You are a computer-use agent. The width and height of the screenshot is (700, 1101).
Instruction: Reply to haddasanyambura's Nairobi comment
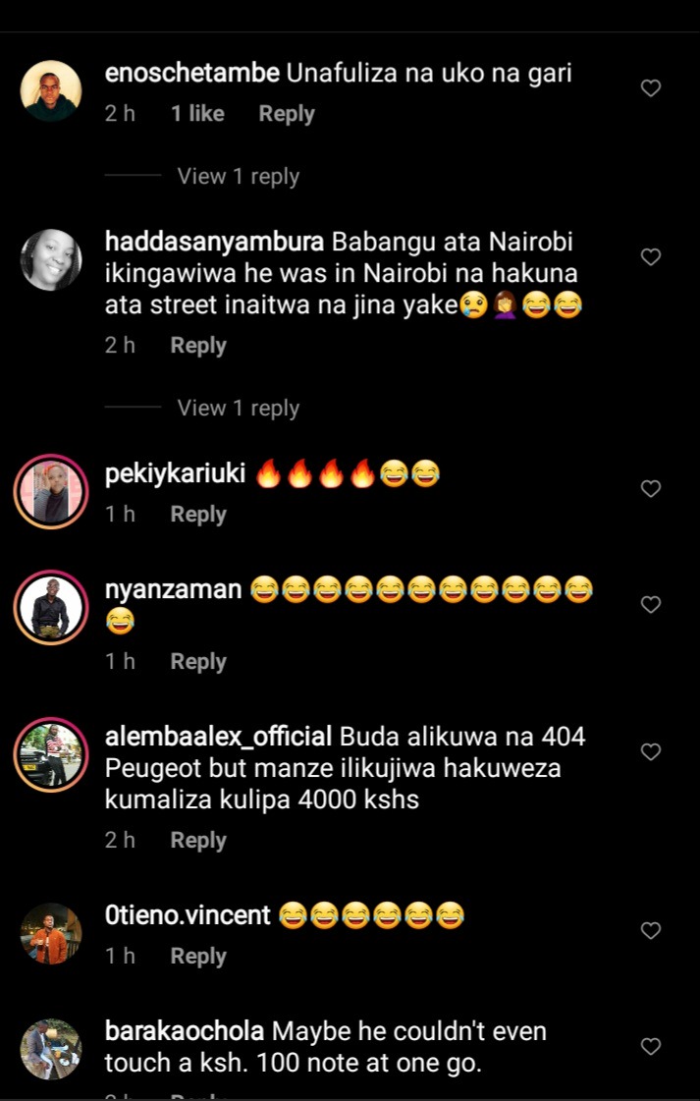198,346
